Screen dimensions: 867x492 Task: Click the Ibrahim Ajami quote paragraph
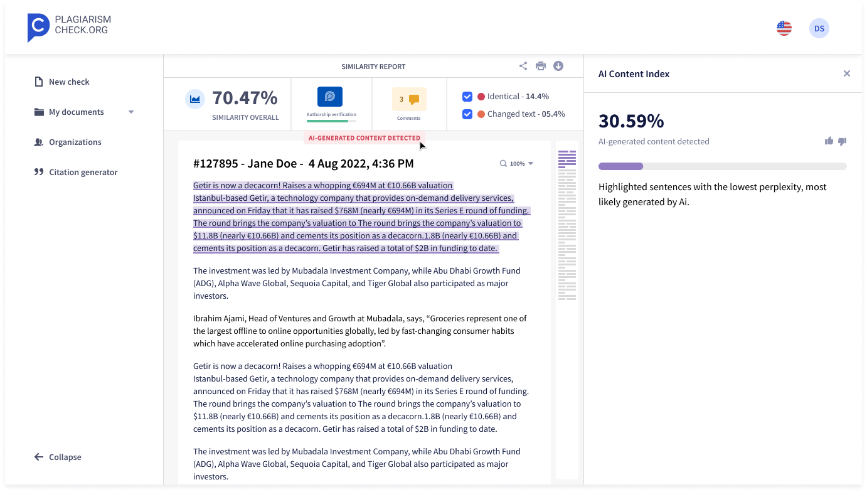(x=360, y=331)
